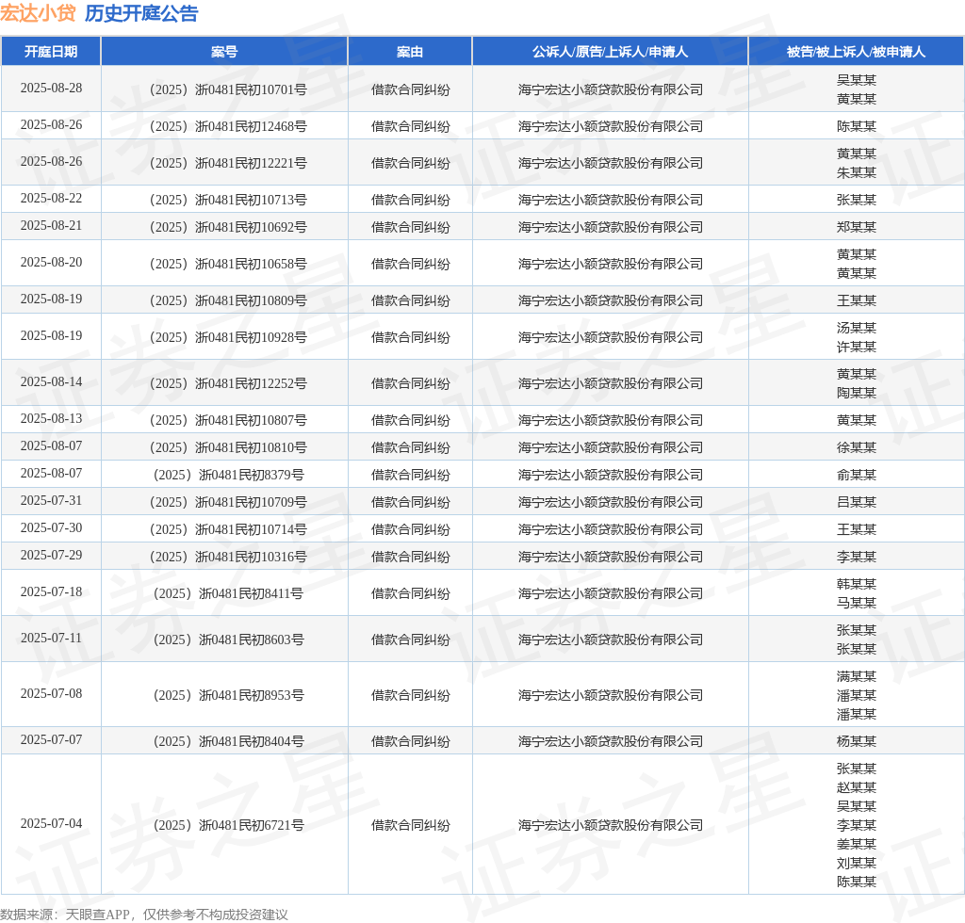This screenshot has height=923, width=965.
Task: Select date cell 2025-08-28
Action: click(51, 88)
